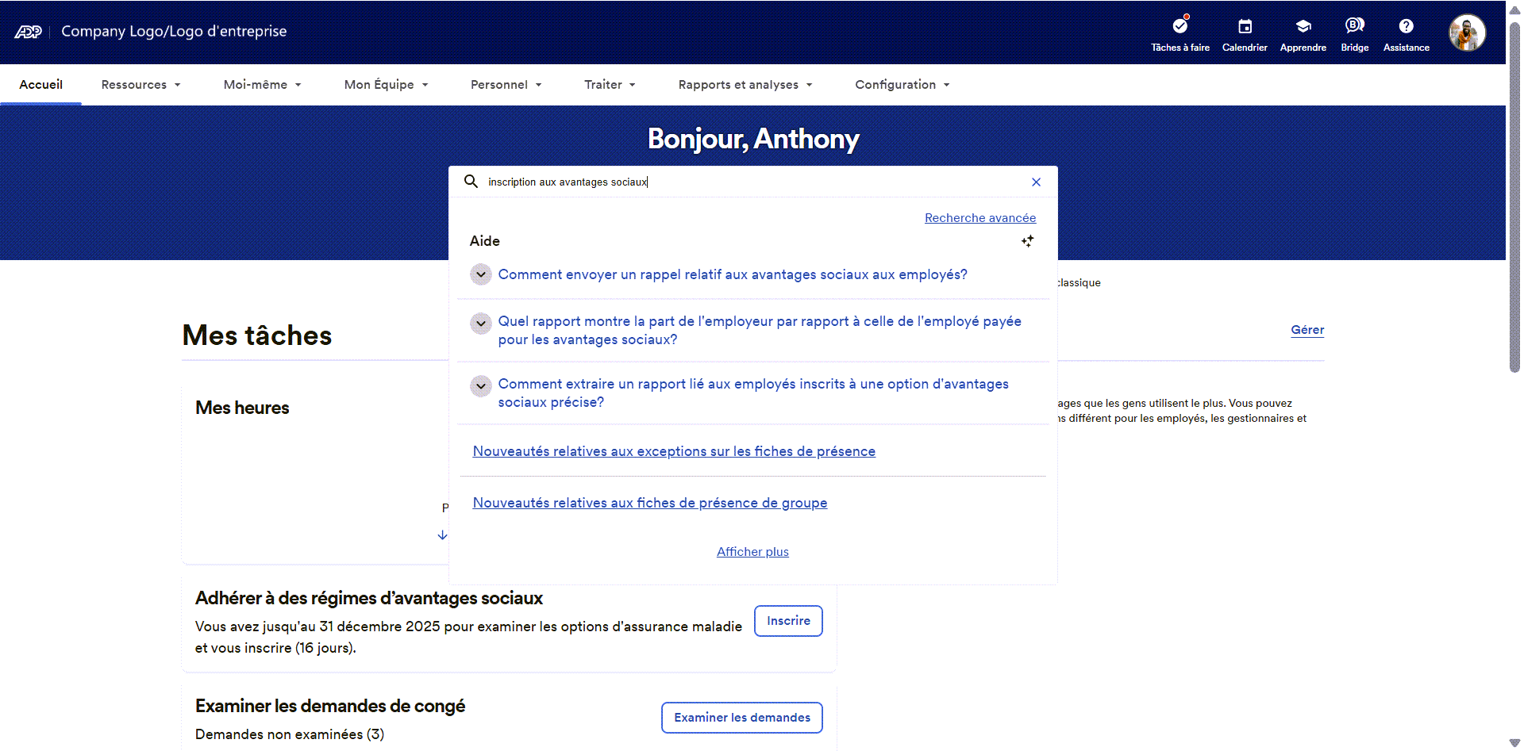This screenshot has height=751, width=1524.
Task: Open the Rapports et analyses dropdown
Action: click(743, 84)
